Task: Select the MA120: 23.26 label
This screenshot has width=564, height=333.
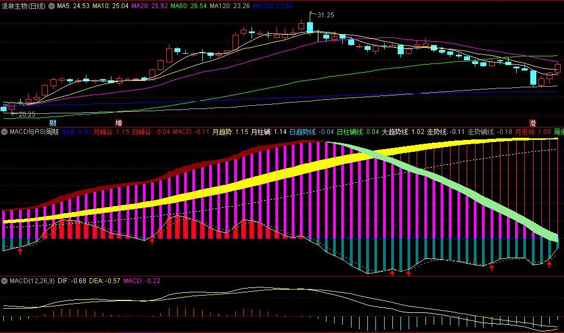Action: pos(230,6)
